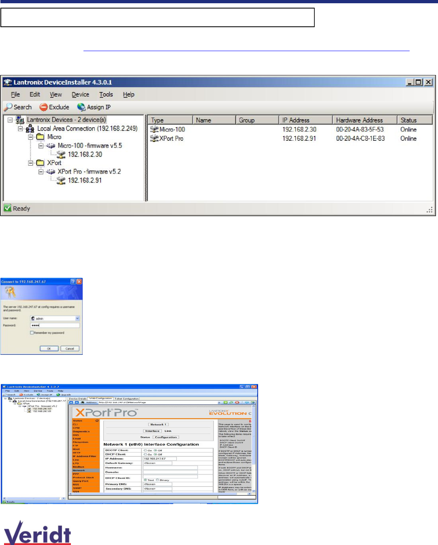Screen dimensions: 438x545
Task: Click Configuration button next to Status
Action: [166, 437]
